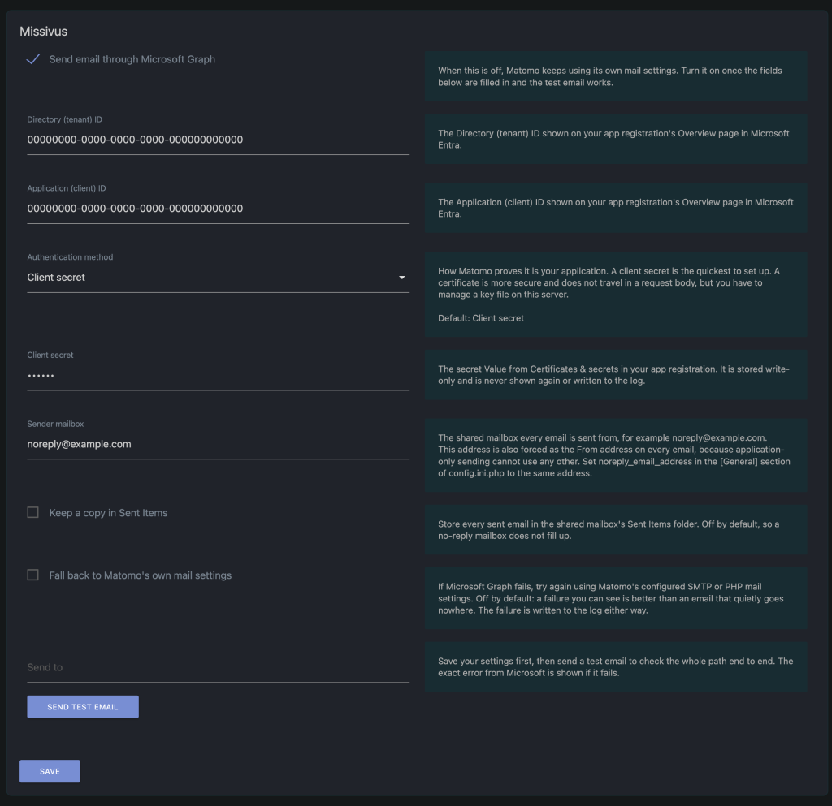
Task: Click into the Client secret password field
Action: 218,375
